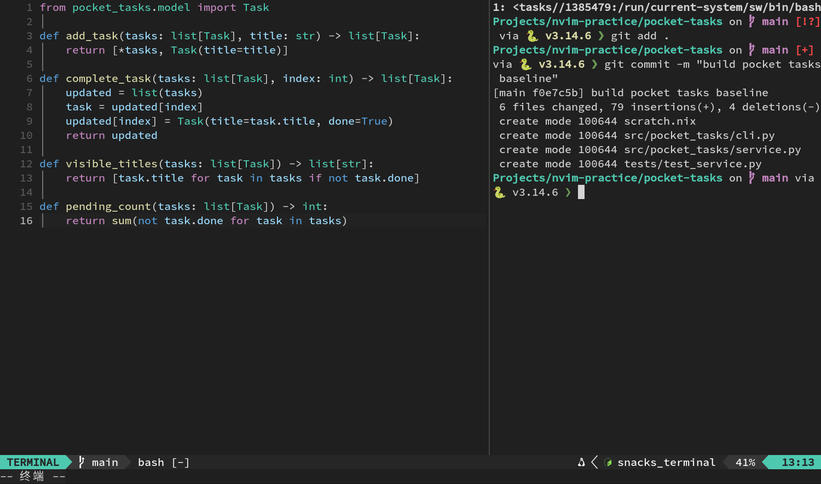
Task: Click 'v3.14.6' on the last prompt line
Action: pyautogui.click(x=535, y=193)
